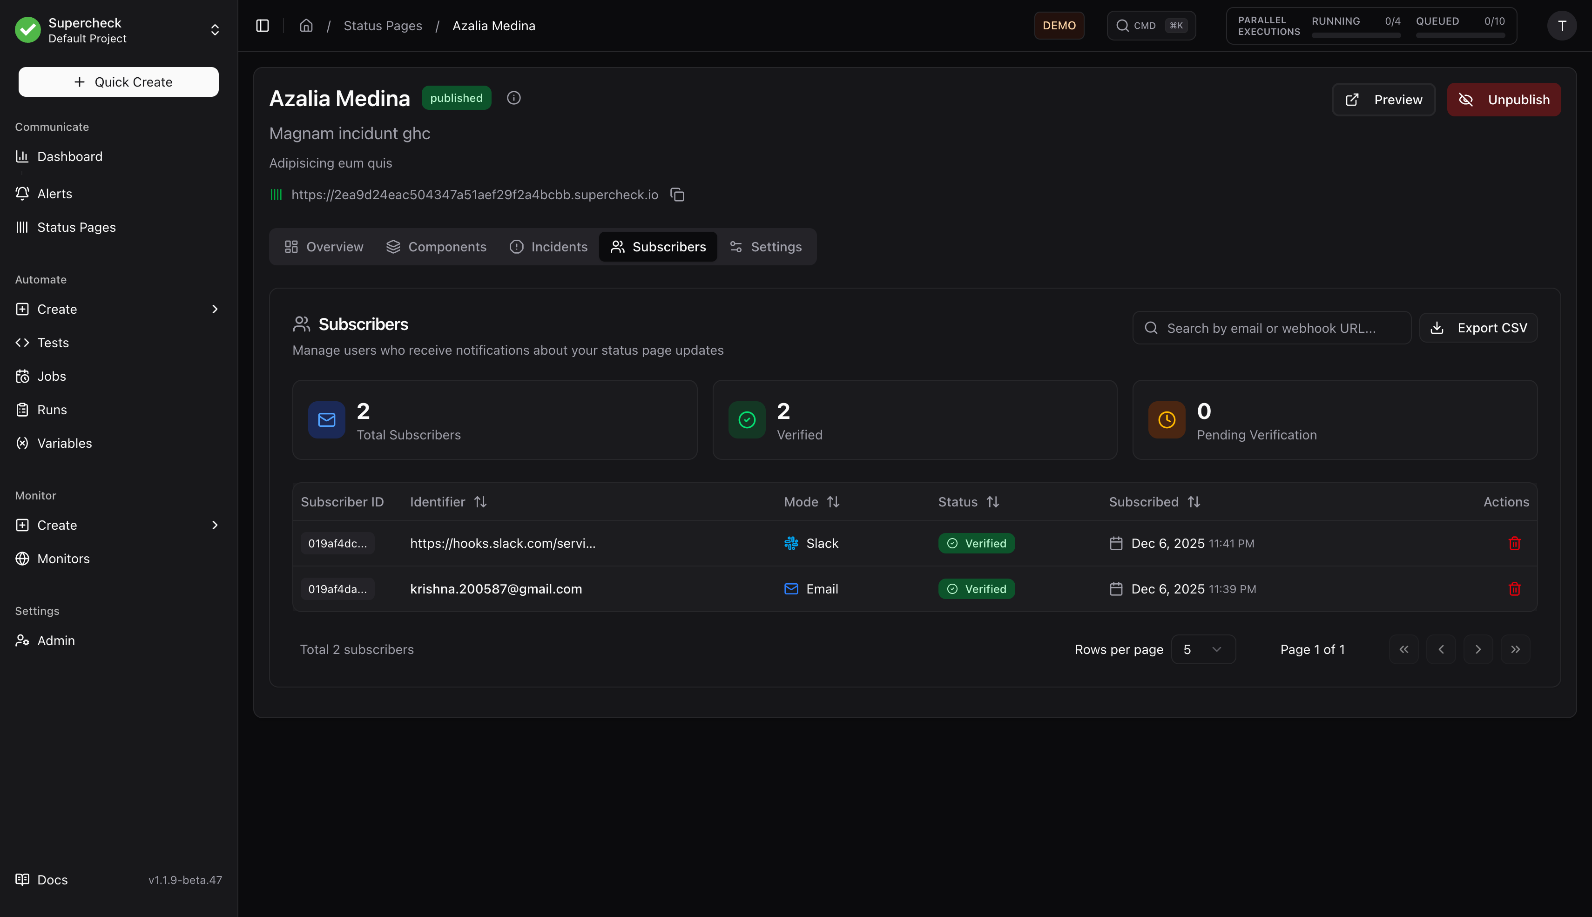Viewport: 1592px width, 917px height.
Task: Toggle sorting on the Status column
Action: tap(994, 502)
